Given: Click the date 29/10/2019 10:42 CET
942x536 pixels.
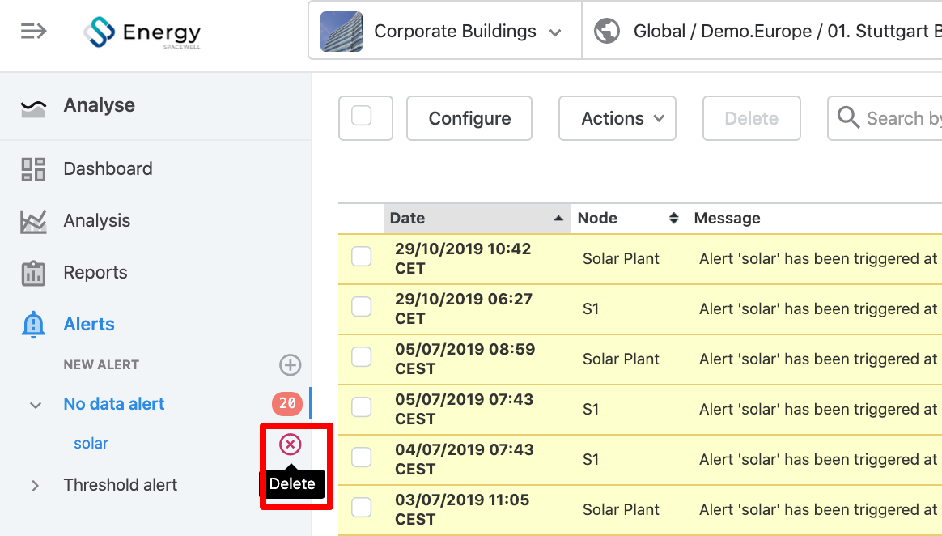Looking at the screenshot, I should point(463,258).
